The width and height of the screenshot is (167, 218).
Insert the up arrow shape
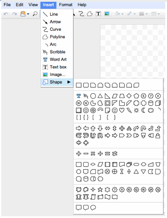(x=93, y=129)
